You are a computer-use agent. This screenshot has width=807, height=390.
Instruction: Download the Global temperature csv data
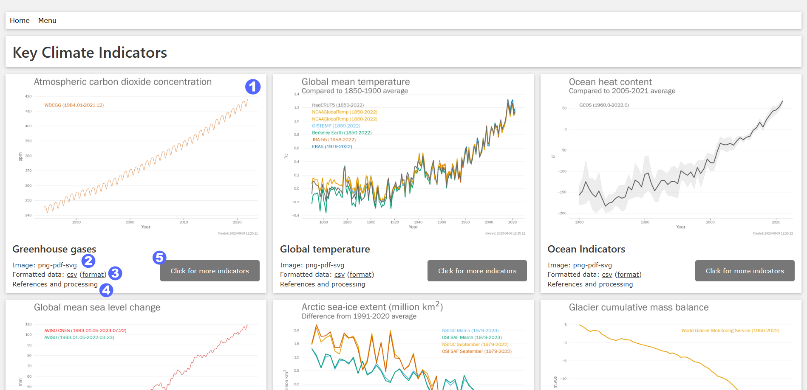340,275
